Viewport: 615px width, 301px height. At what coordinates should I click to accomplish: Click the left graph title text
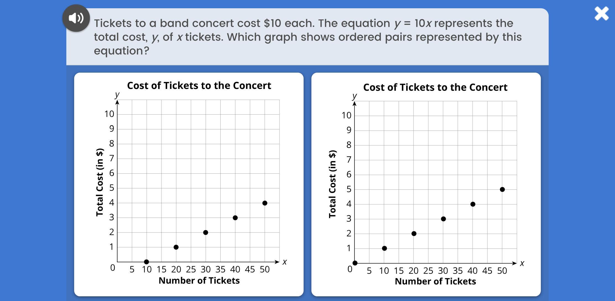(199, 86)
